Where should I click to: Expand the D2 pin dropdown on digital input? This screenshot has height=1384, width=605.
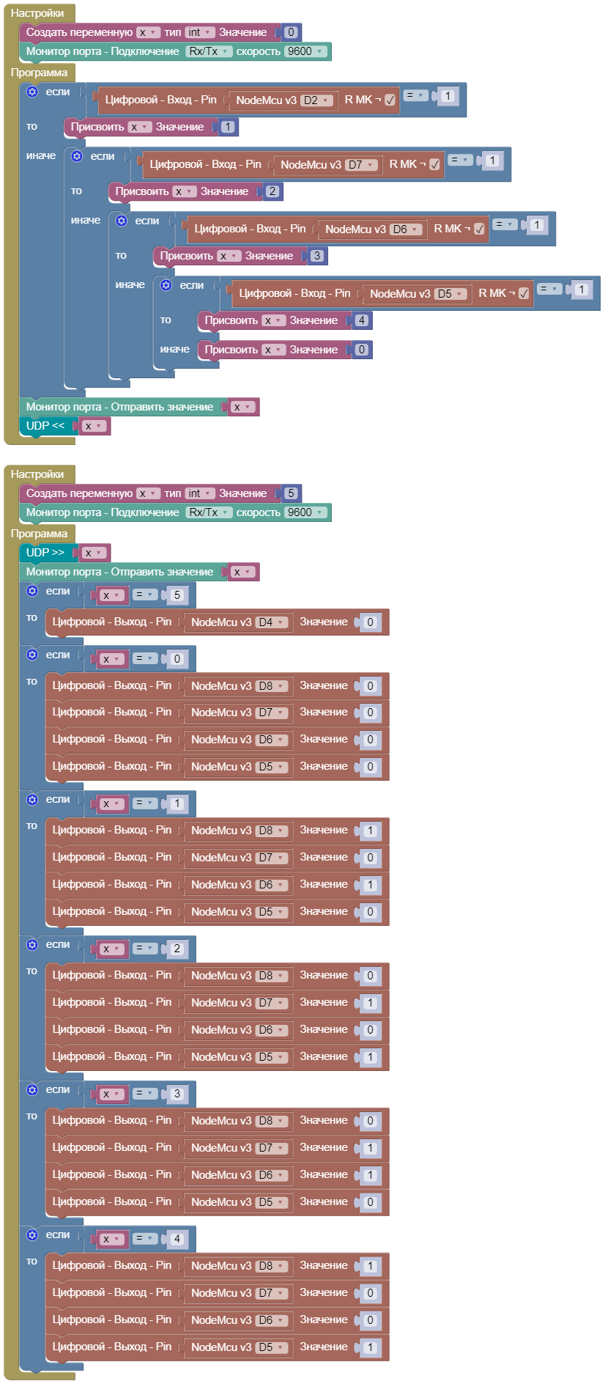point(316,100)
